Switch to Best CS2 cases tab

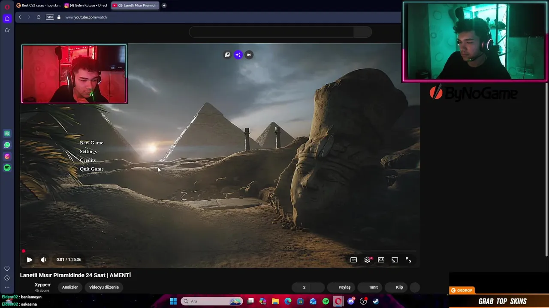[x=38, y=6]
